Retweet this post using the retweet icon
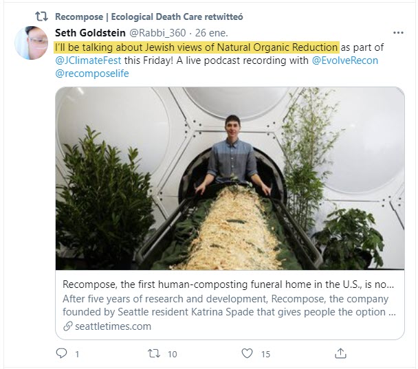Screen dimensions: 418x369 tap(154, 353)
